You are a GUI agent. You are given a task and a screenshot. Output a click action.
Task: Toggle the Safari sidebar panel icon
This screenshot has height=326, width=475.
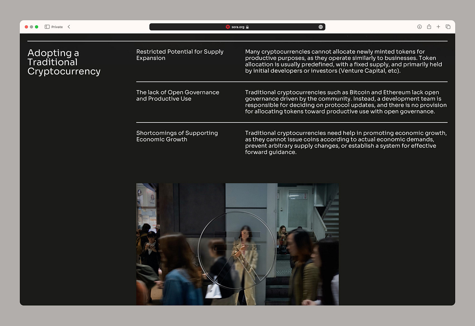click(x=47, y=27)
